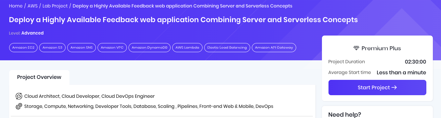Click the Storage, Compute categories line
Screen dimensions: 441x118
pos(149,106)
